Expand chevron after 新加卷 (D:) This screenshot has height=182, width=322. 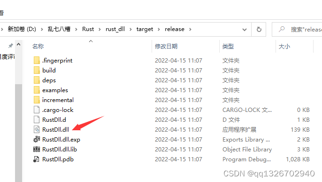(42, 30)
